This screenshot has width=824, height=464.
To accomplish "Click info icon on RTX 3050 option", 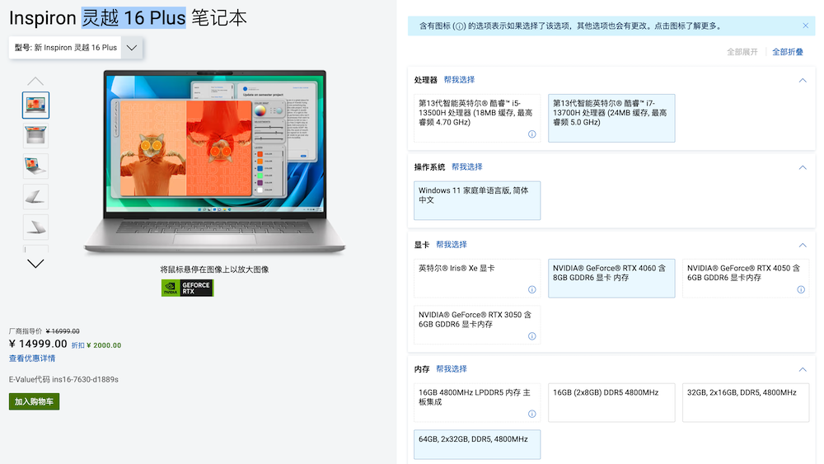I will (531, 336).
